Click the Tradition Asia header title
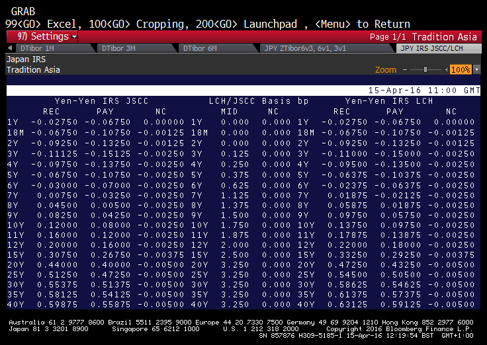This screenshot has width=487, height=345. [444, 37]
